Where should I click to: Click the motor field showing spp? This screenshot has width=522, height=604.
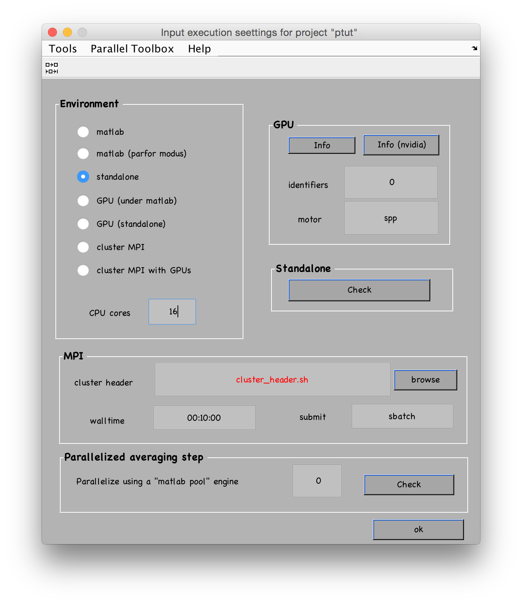click(x=391, y=218)
